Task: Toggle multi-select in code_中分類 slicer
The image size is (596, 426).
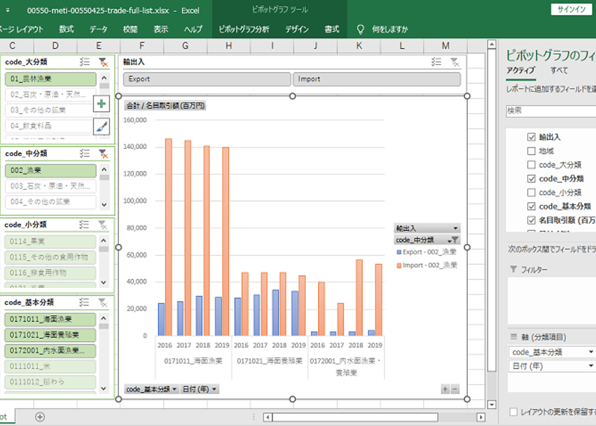Action: point(84,153)
